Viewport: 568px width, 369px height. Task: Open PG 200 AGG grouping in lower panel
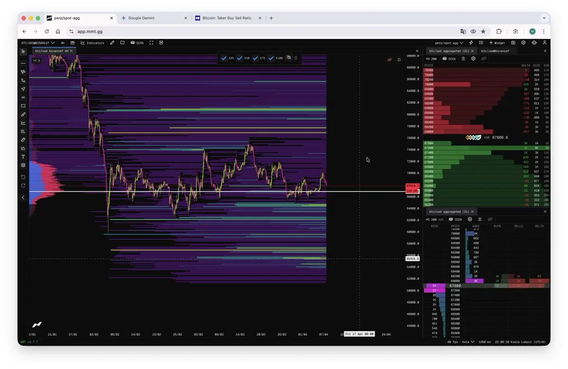click(x=435, y=219)
